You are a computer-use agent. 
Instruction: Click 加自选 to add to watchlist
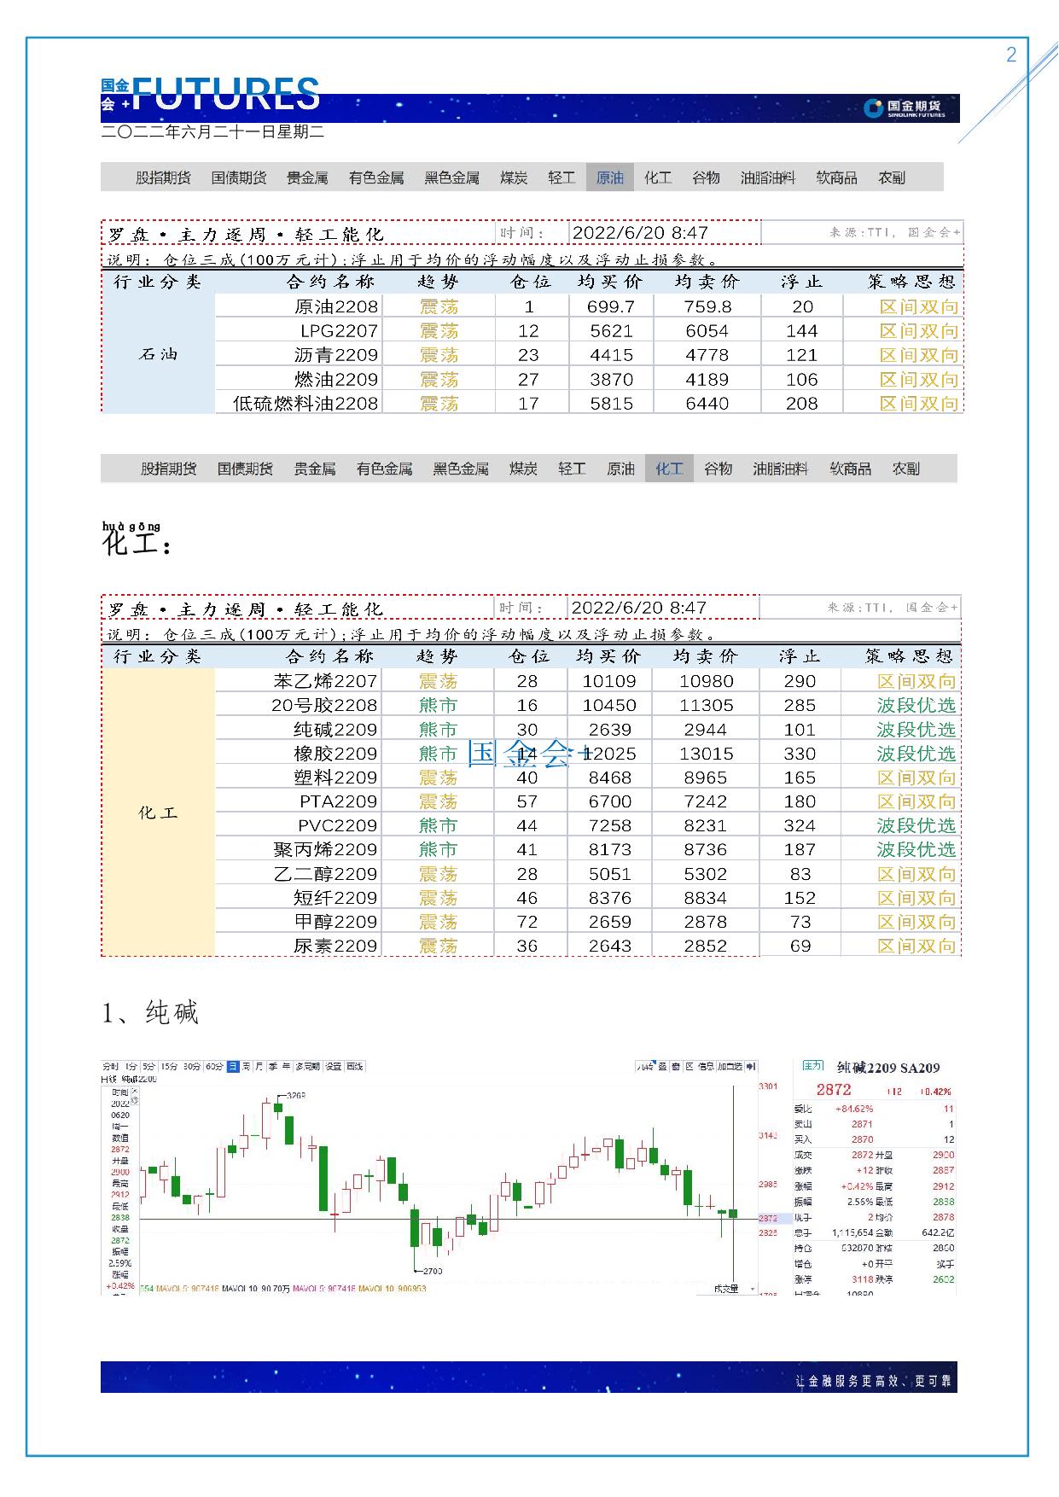tap(730, 1067)
